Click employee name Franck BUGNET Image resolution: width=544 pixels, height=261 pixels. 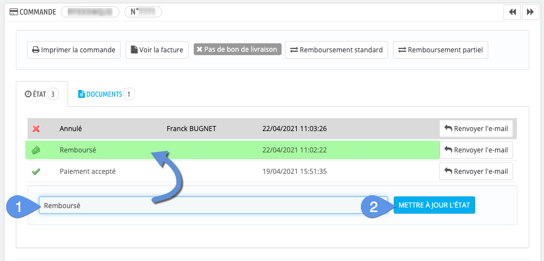click(191, 129)
